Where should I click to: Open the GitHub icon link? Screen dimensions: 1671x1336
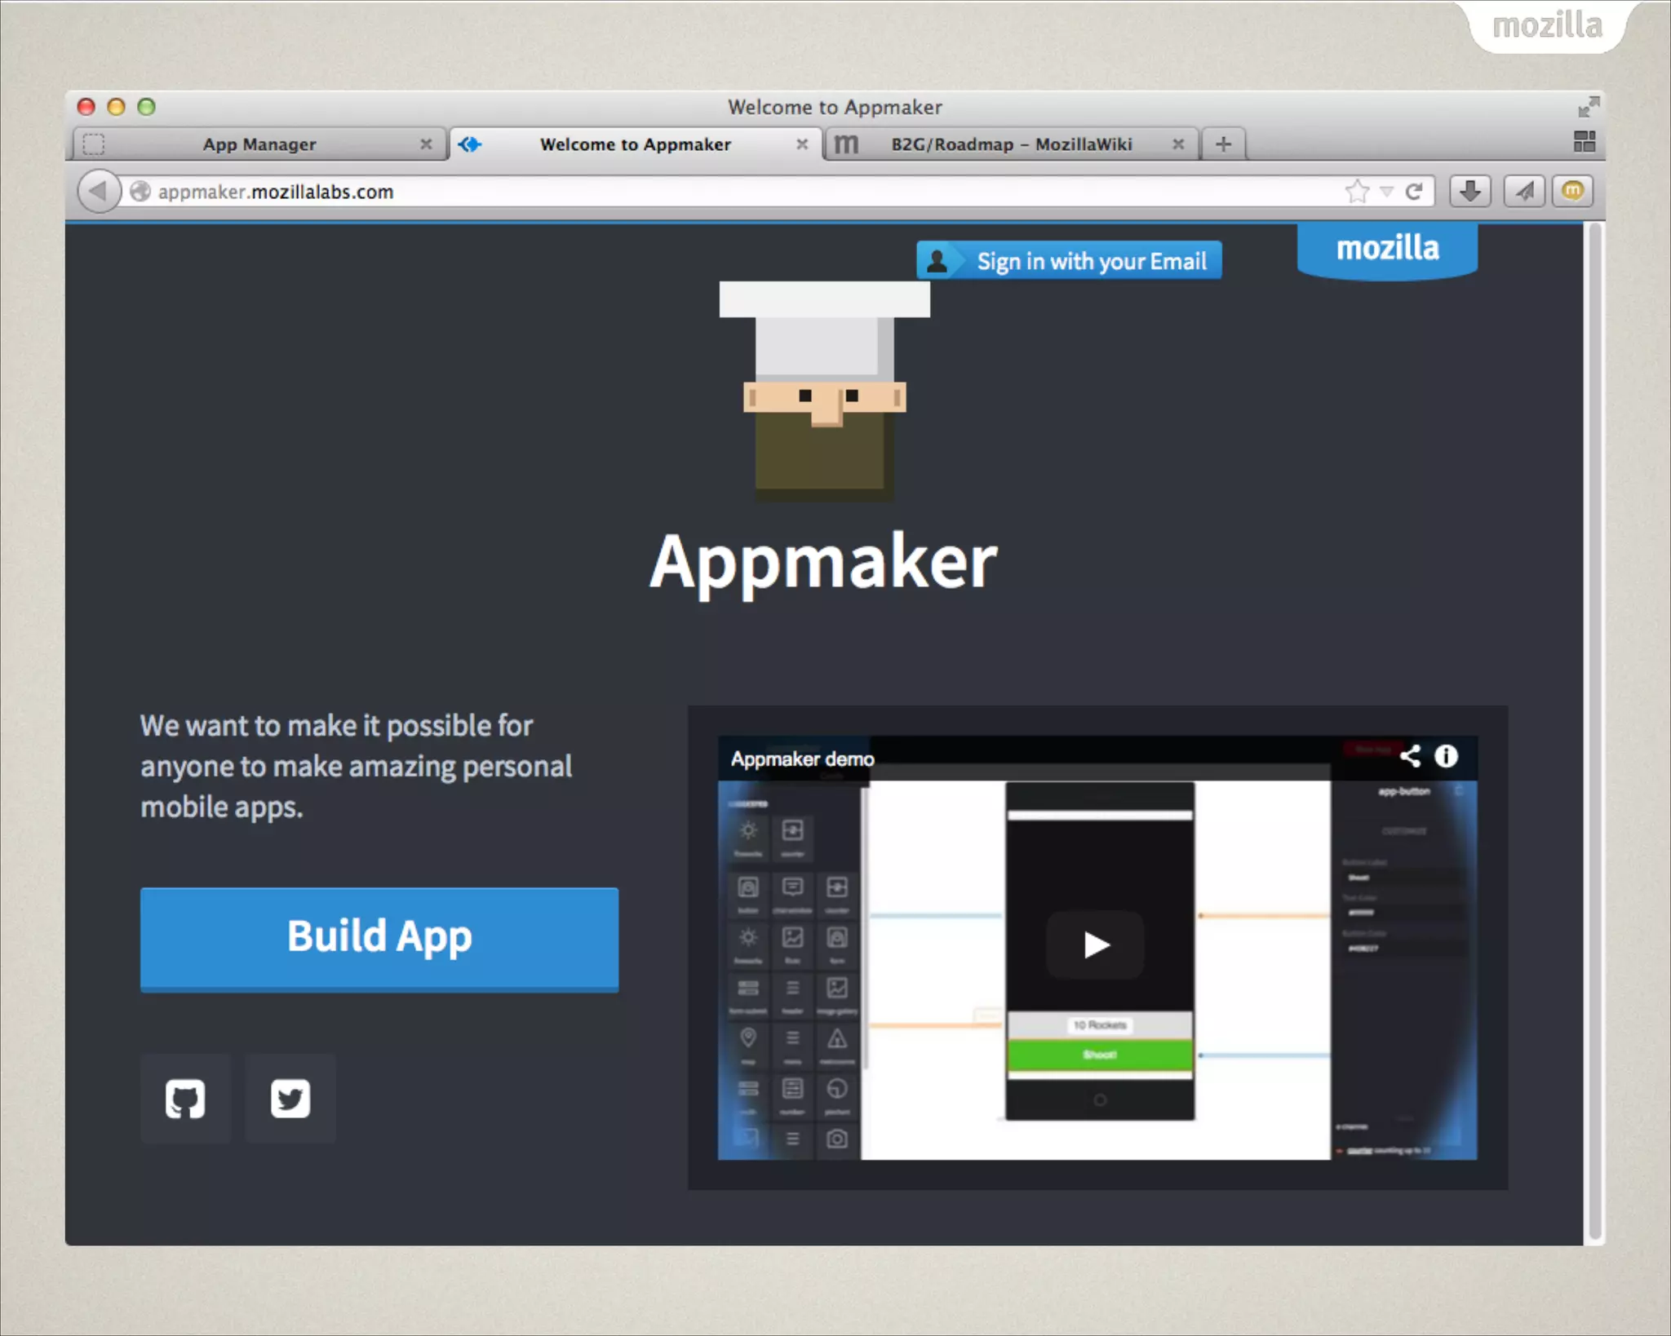(185, 1099)
